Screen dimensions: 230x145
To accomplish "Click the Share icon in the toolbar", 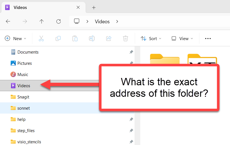I will pos(109,38).
